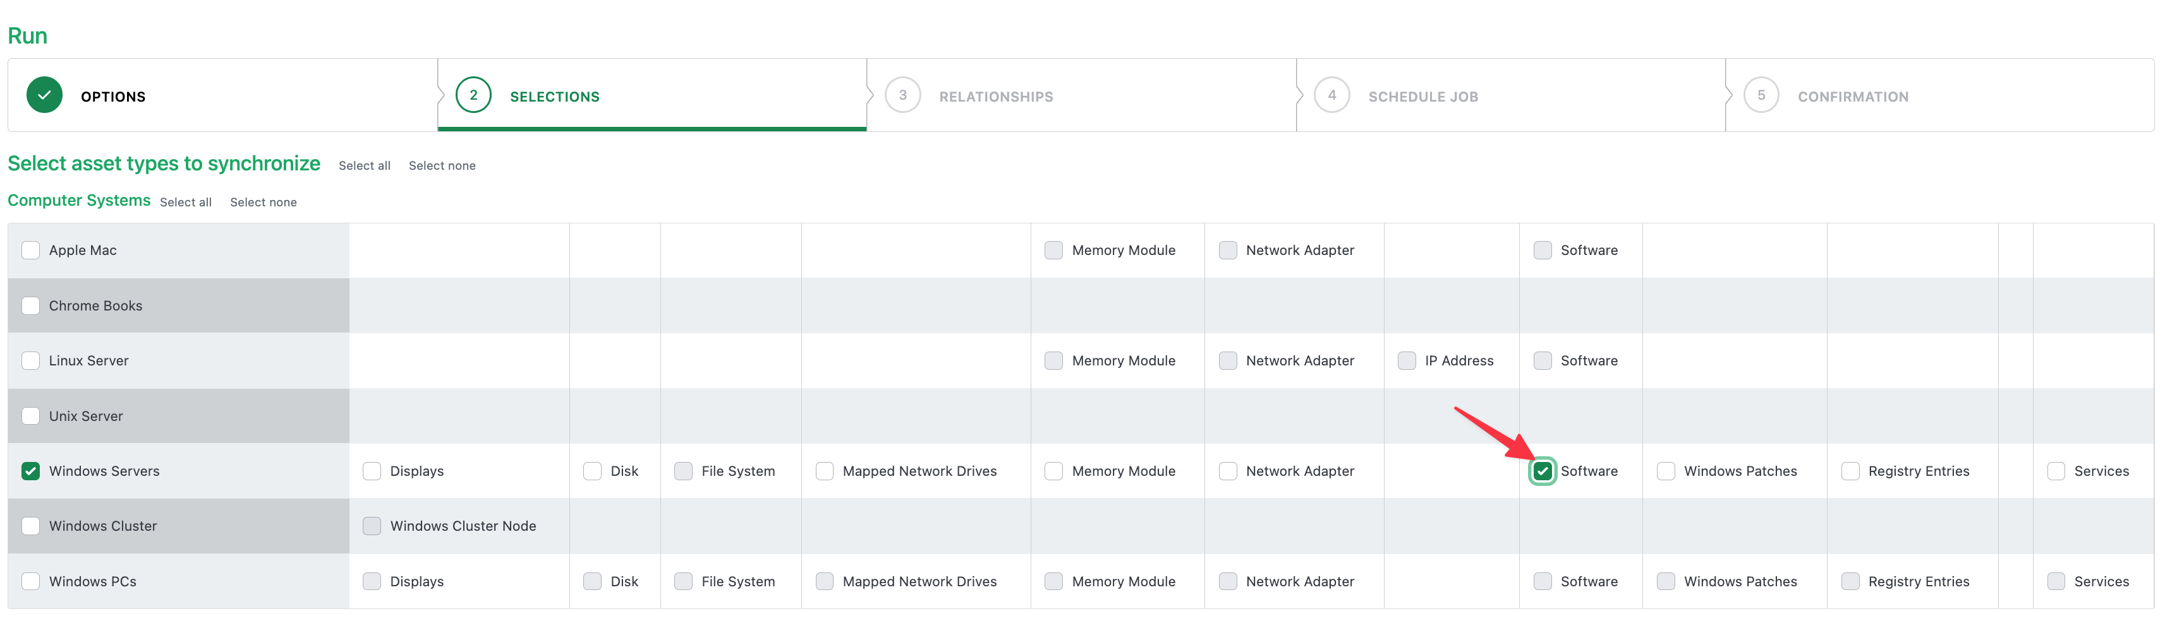
Task: Check Mapped Network Drives for Windows PCs
Action: coord(825,582)
